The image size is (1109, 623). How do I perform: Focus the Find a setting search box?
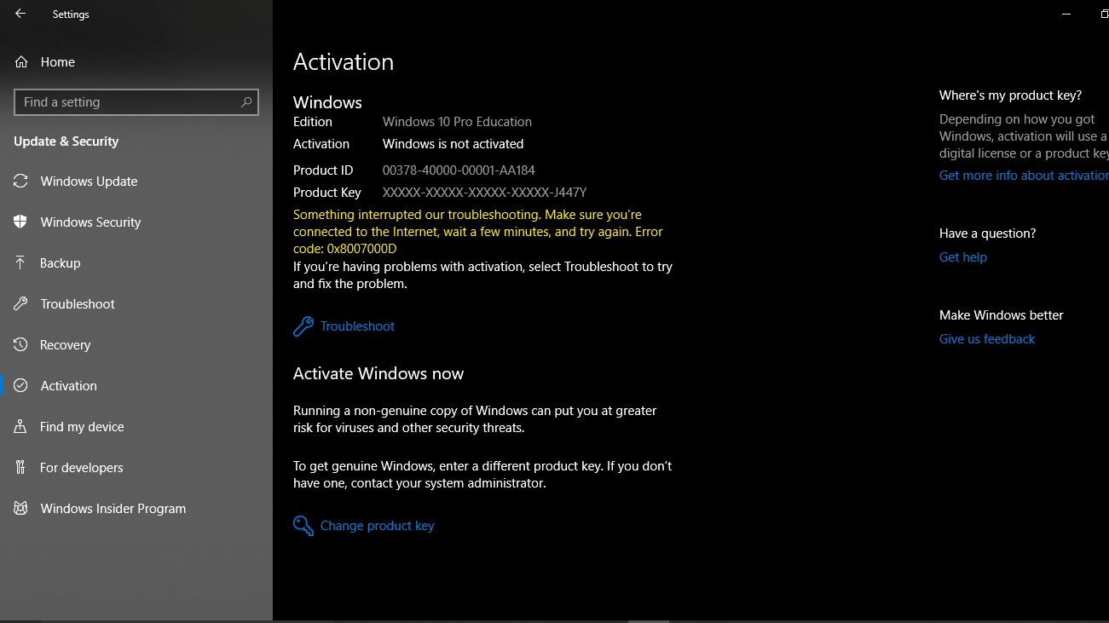[x=136, y=102]
